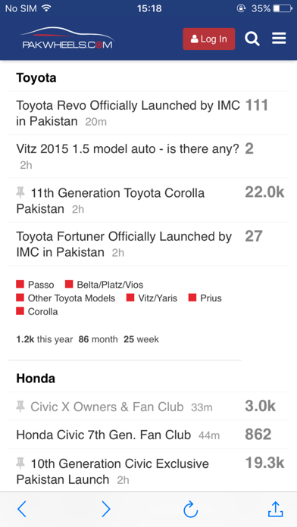Open the Honda Civic 7th Gen. Fan Club topic
The image size is (297, 527).
tap(104, 435)
